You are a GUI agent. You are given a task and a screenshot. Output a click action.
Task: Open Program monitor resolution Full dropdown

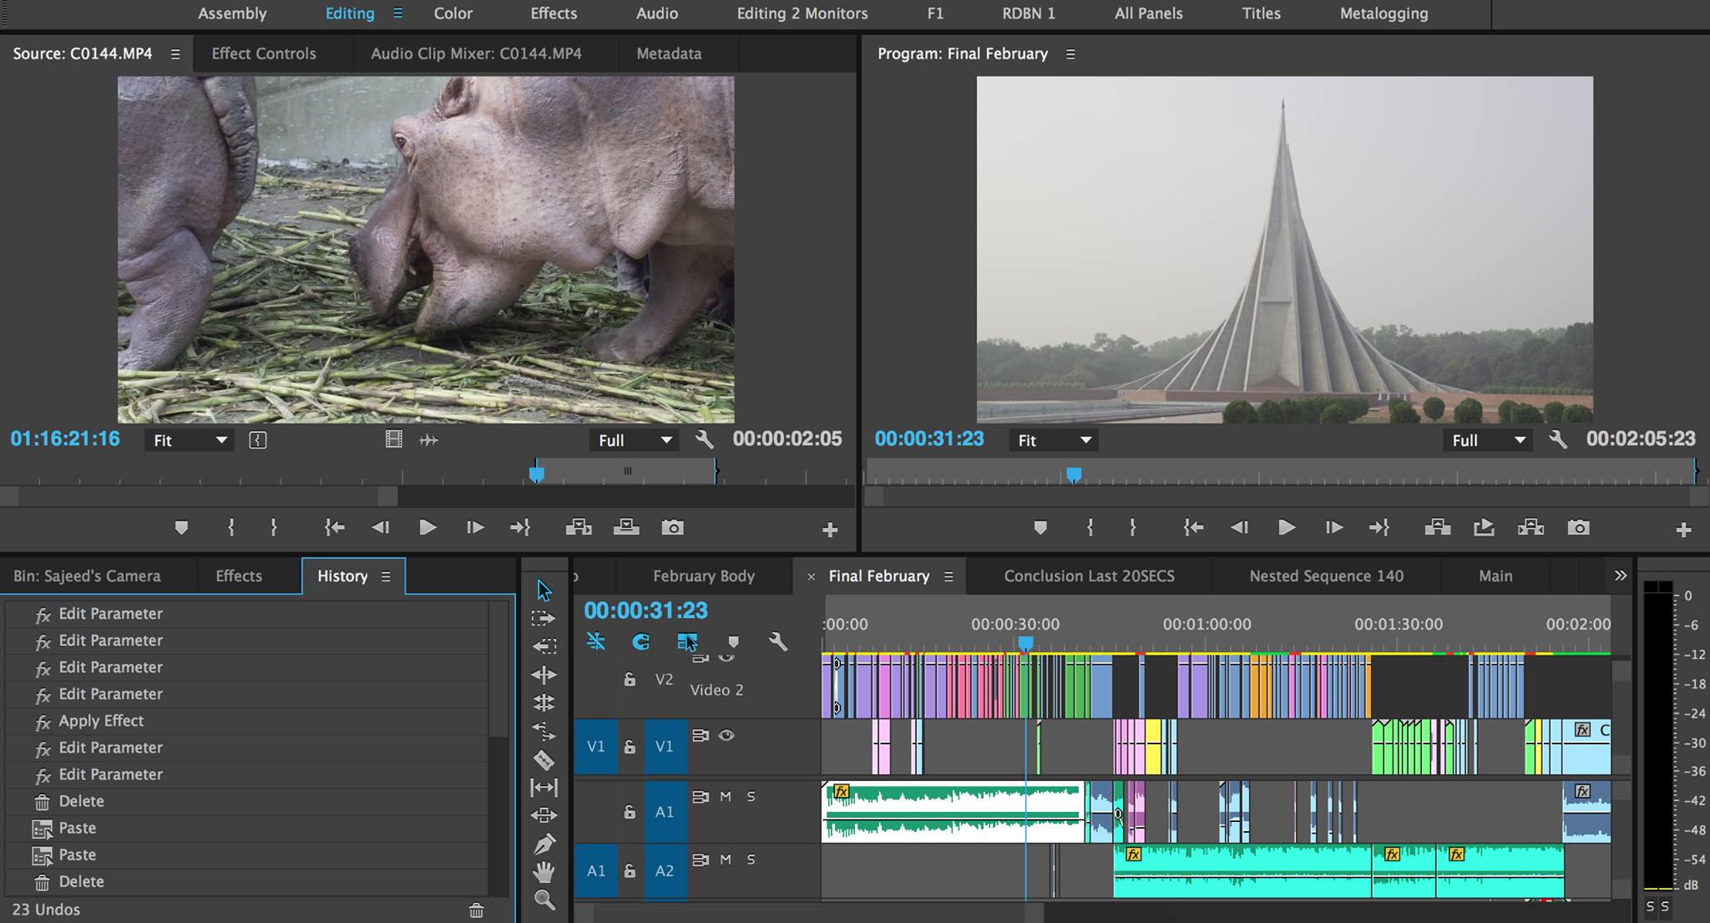click(1488, 440)
